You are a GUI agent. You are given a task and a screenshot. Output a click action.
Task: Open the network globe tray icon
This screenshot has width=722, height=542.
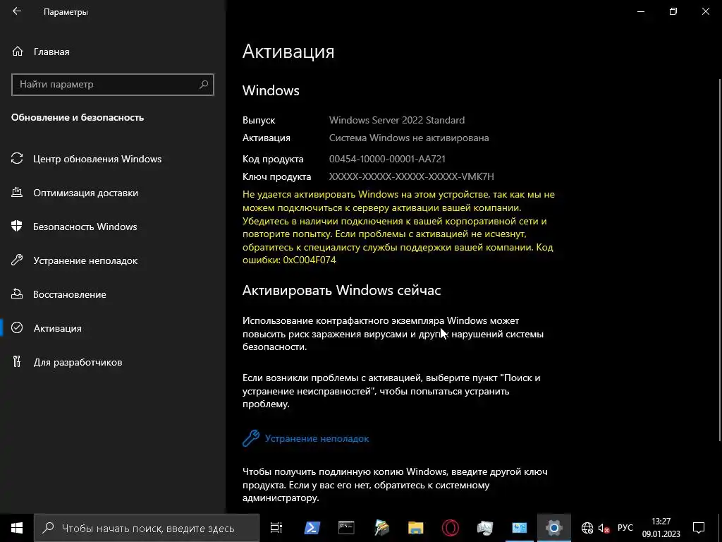coord(587,528)
